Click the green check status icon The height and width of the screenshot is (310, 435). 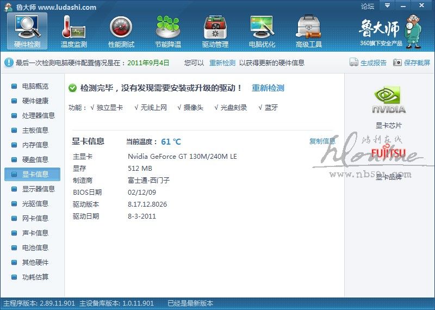pyautogui.click(x=72, y=88)
